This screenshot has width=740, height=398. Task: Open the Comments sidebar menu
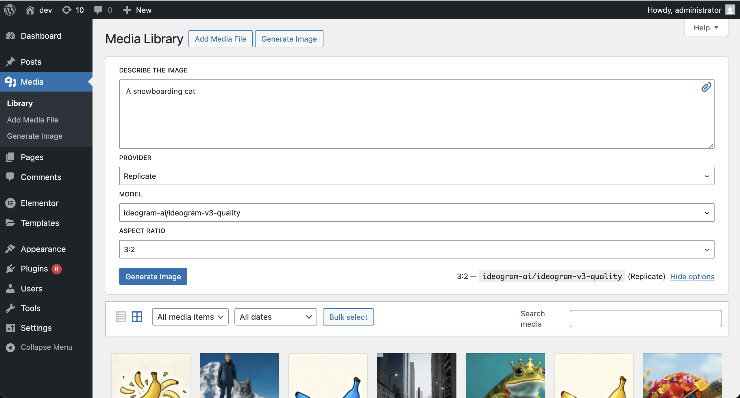click(46, 177)
